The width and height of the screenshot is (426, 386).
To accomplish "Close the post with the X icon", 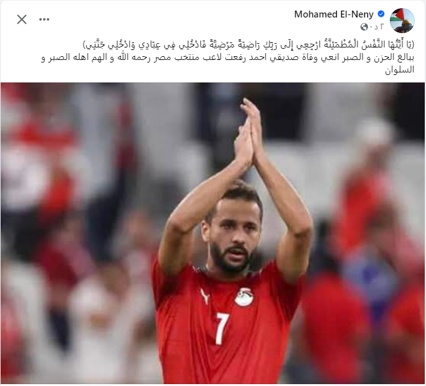I will point(22,19).
